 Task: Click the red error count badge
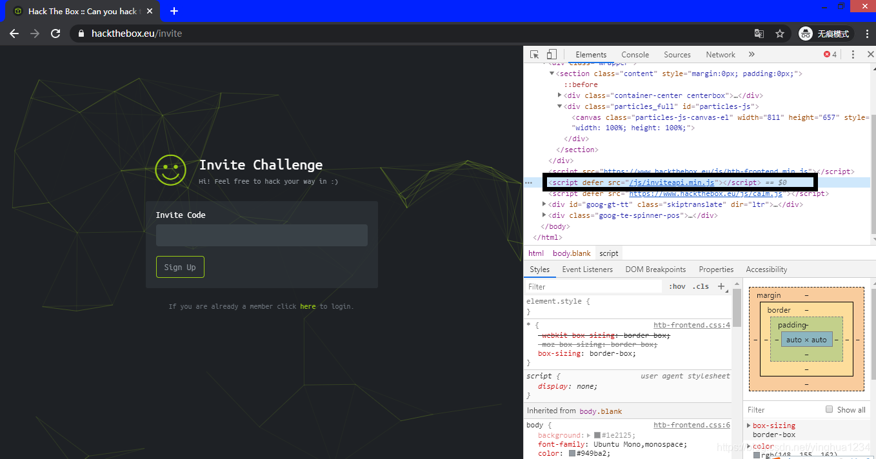pyautogui.click(x=830, y=55)
